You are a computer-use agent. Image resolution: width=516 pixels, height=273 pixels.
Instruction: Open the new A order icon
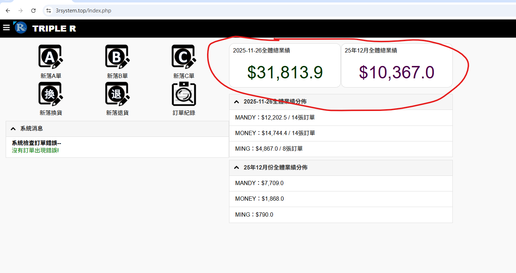click(50, 57)
